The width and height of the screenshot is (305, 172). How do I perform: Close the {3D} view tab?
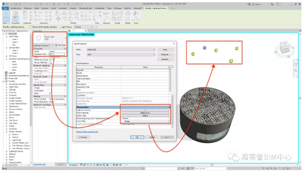86,31
